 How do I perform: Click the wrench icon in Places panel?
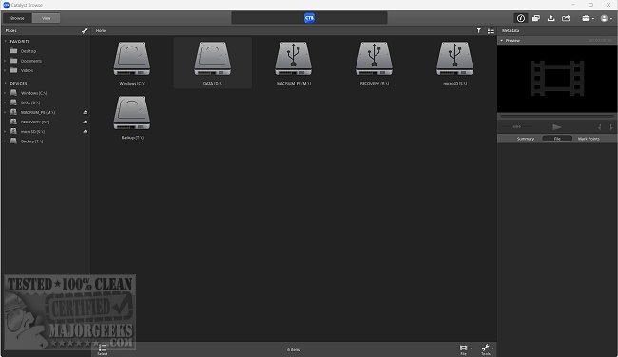[85, 30]
